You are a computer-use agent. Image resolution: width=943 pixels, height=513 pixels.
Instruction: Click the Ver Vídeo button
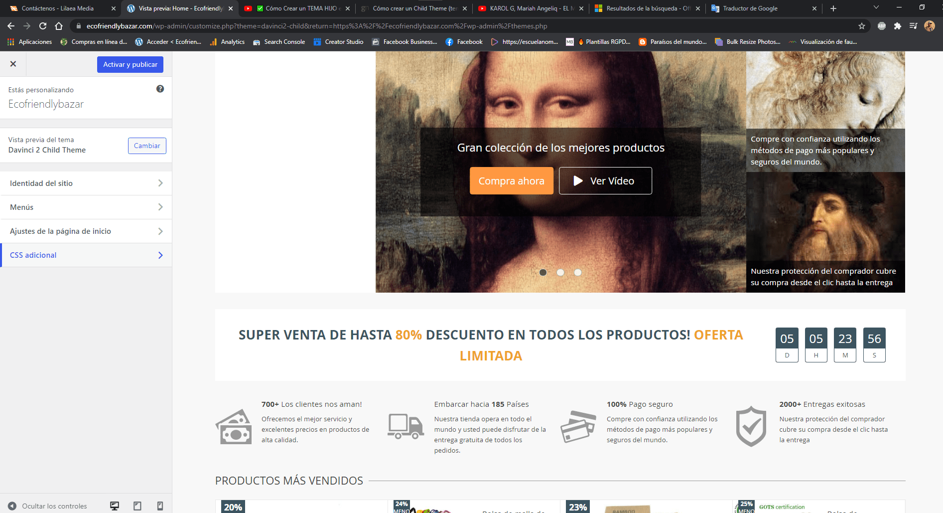(605, 180)
